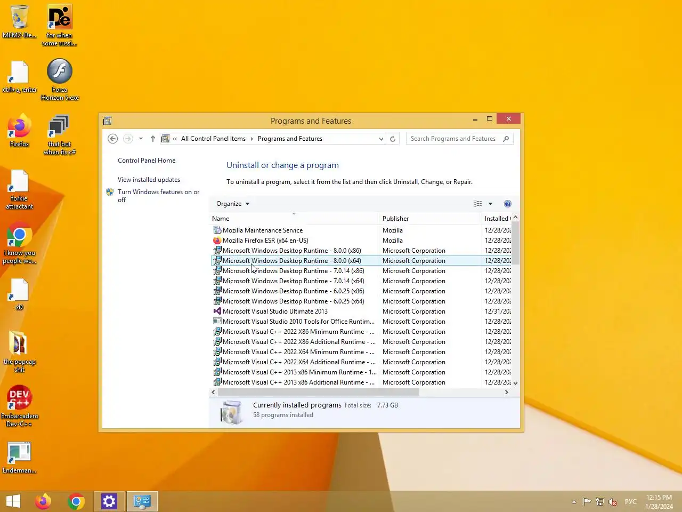This screenshot has height=512, width=682.
Task: Click the horizontal scrollbar right arrow
Action: click(507, 392)
